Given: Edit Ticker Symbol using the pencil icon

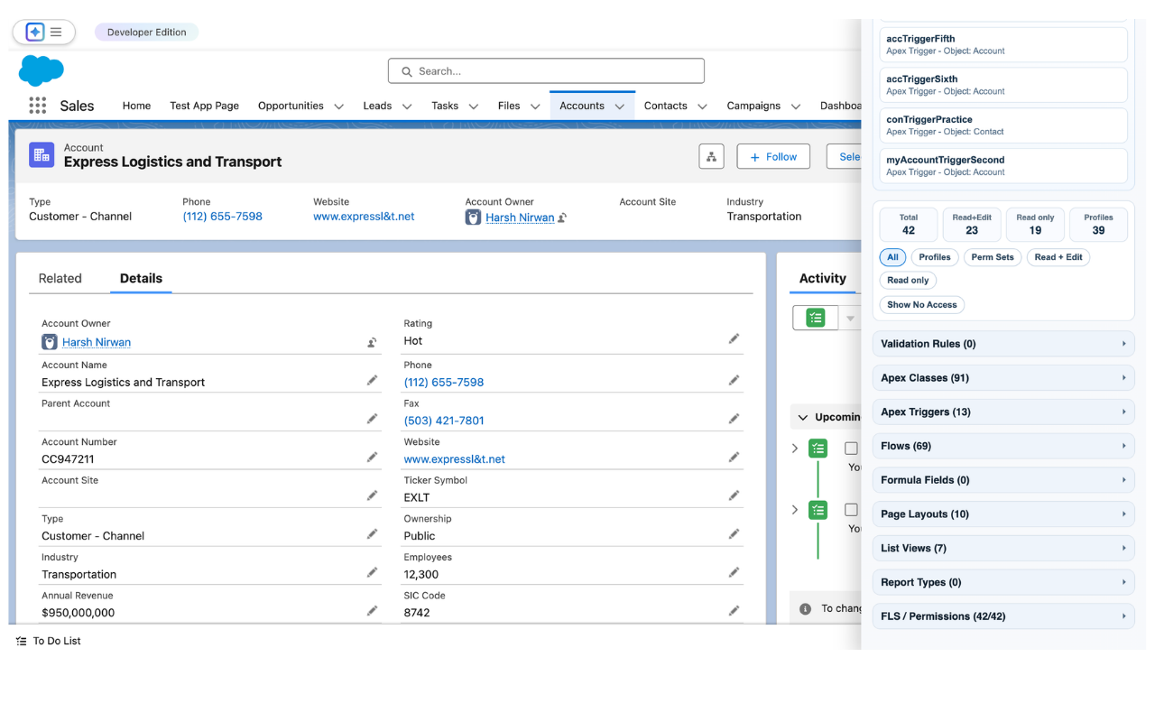Looking at the screenshot, I should pyautogui.click(x=734, y=495).
